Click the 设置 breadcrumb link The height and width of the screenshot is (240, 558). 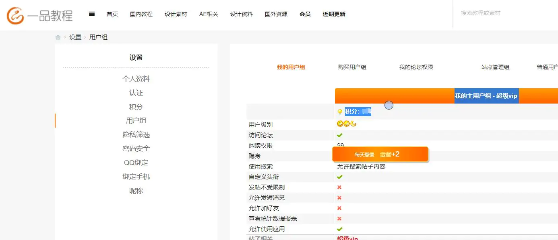pyautogui.click(x=75, y=37)
